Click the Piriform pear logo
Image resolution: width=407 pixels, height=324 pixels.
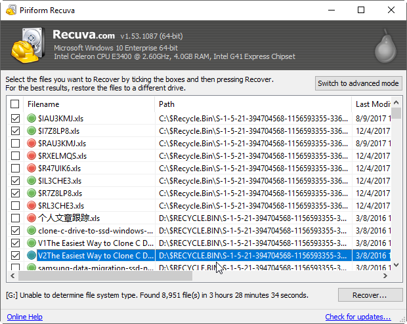[385, 46]
